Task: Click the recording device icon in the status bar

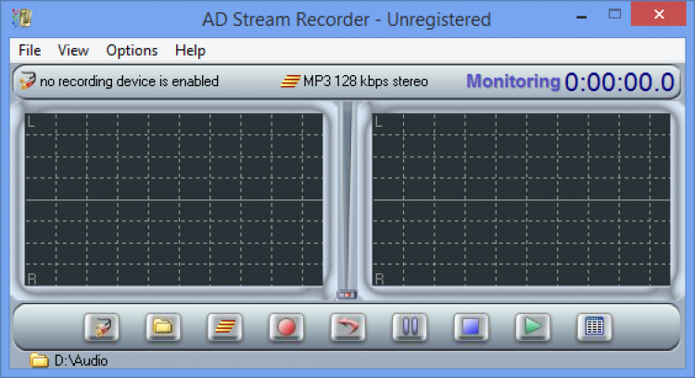Action: point(27,81)
